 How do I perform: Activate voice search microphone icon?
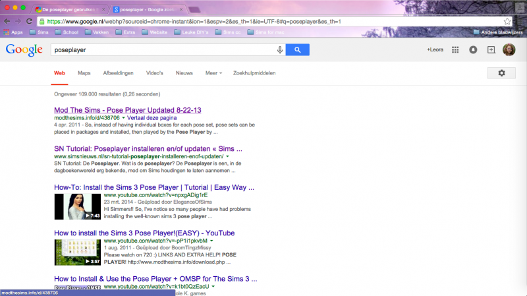(280, 50)
